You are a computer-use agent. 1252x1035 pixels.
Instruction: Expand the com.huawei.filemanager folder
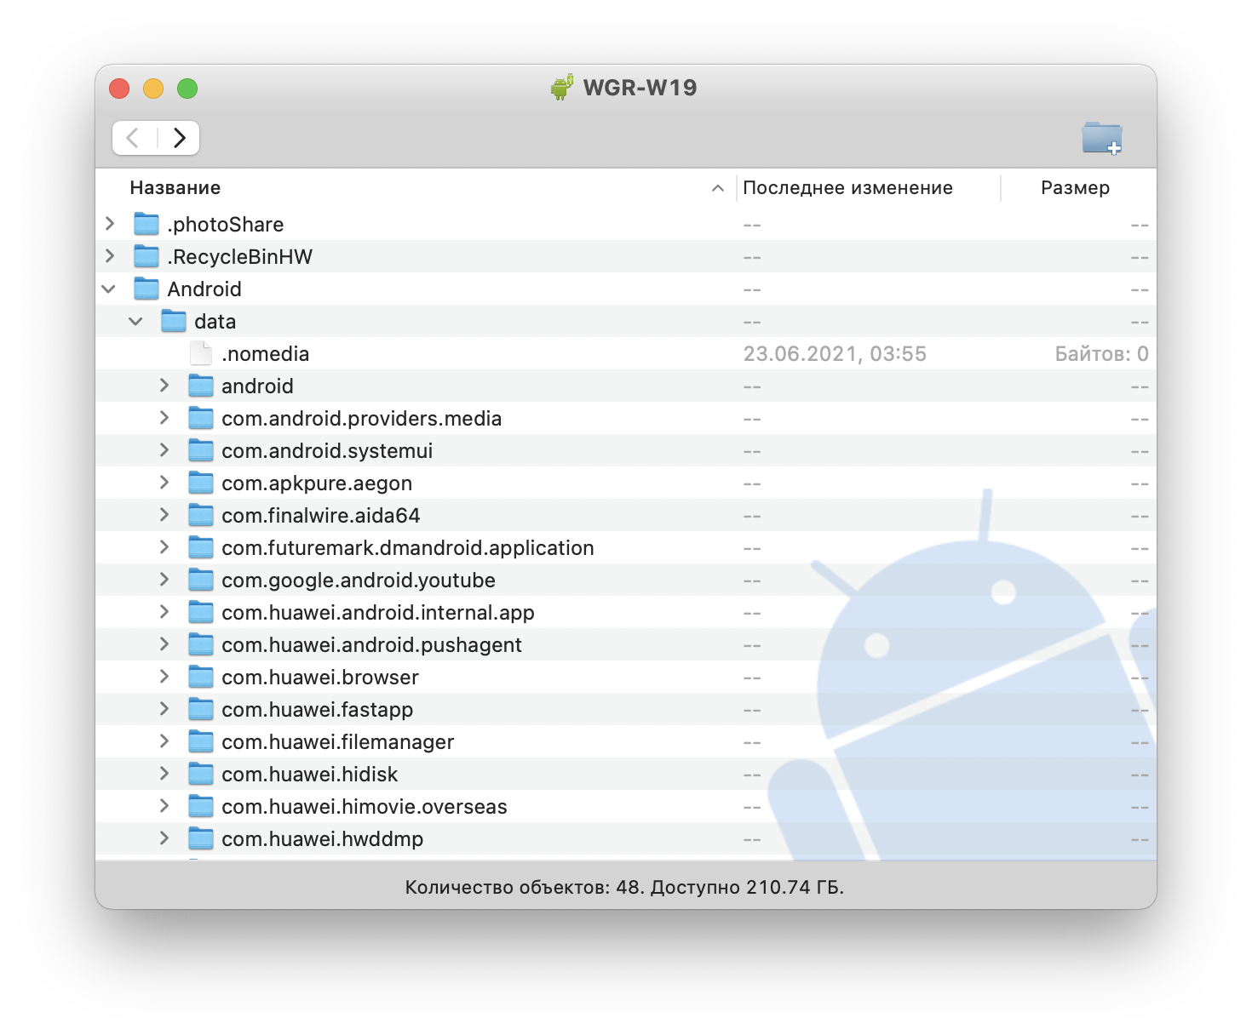pyautogui.click(x=164, y=741)
